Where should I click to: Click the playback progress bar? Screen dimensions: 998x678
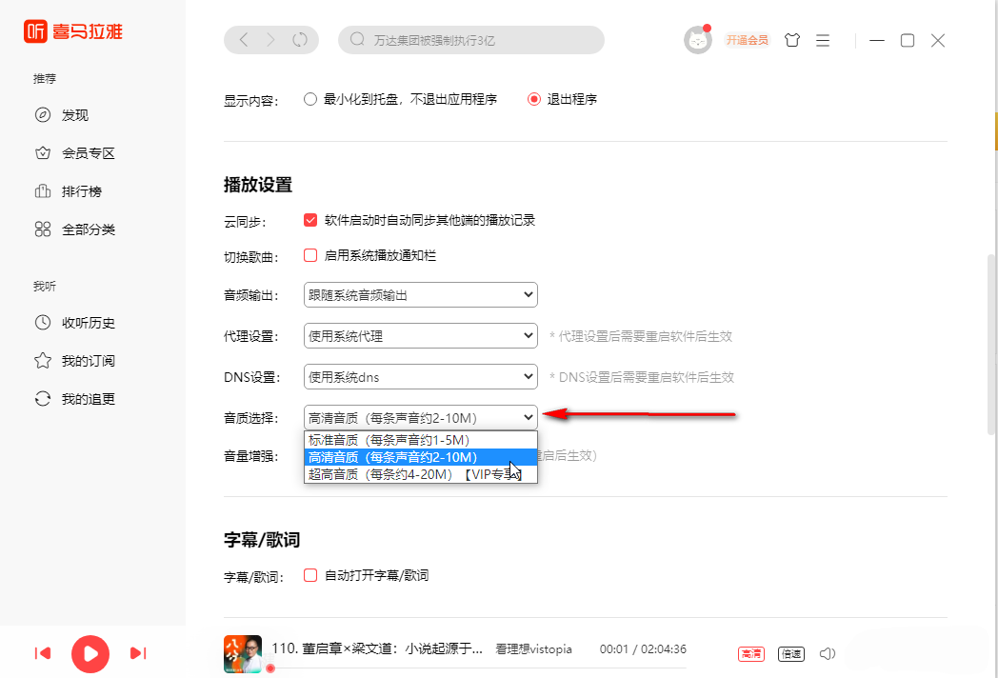(x=479, y=668)
